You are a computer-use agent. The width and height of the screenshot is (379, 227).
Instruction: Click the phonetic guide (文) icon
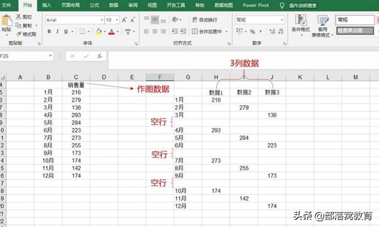(x=128, y=32)
